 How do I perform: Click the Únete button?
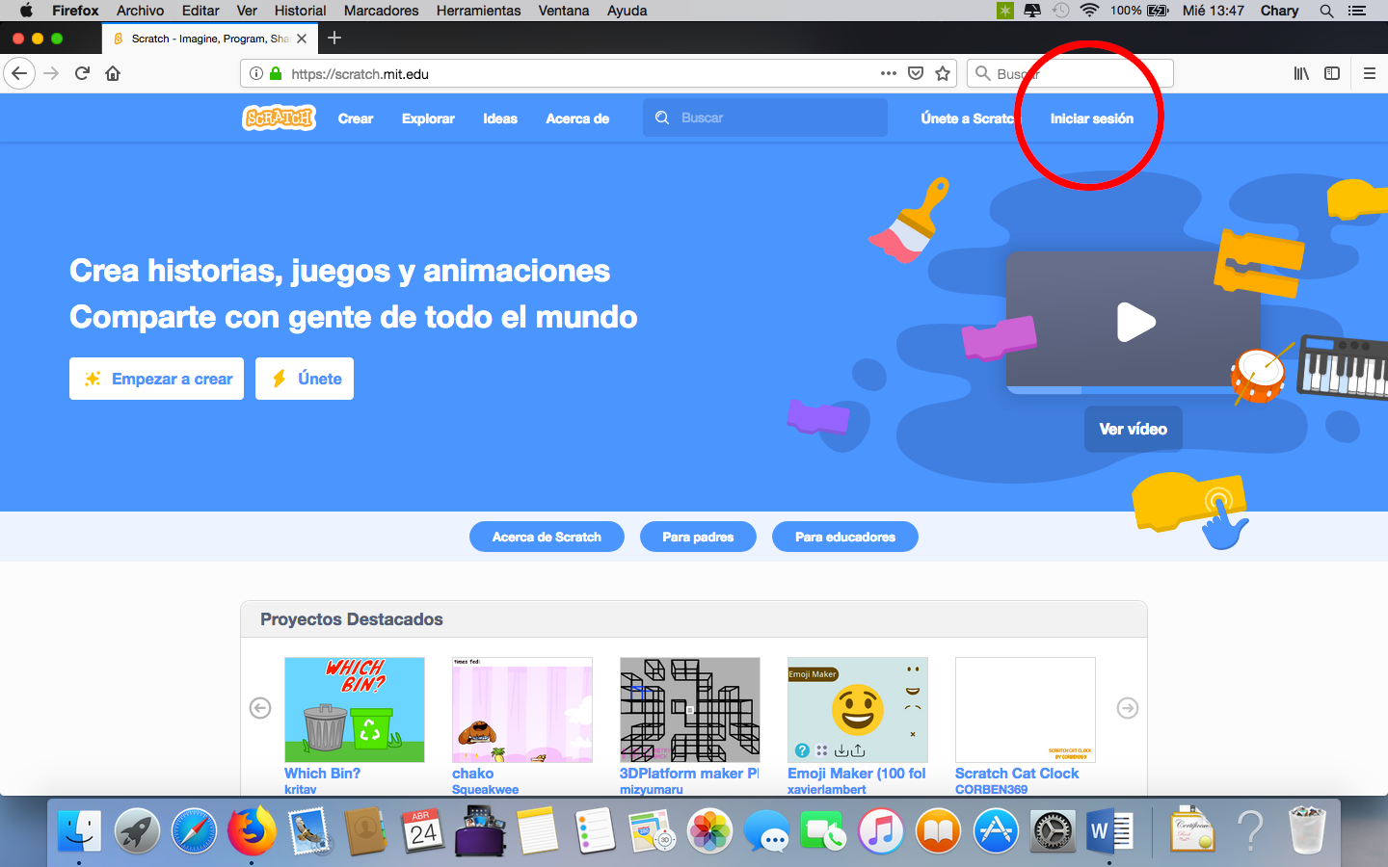(305, 379)
